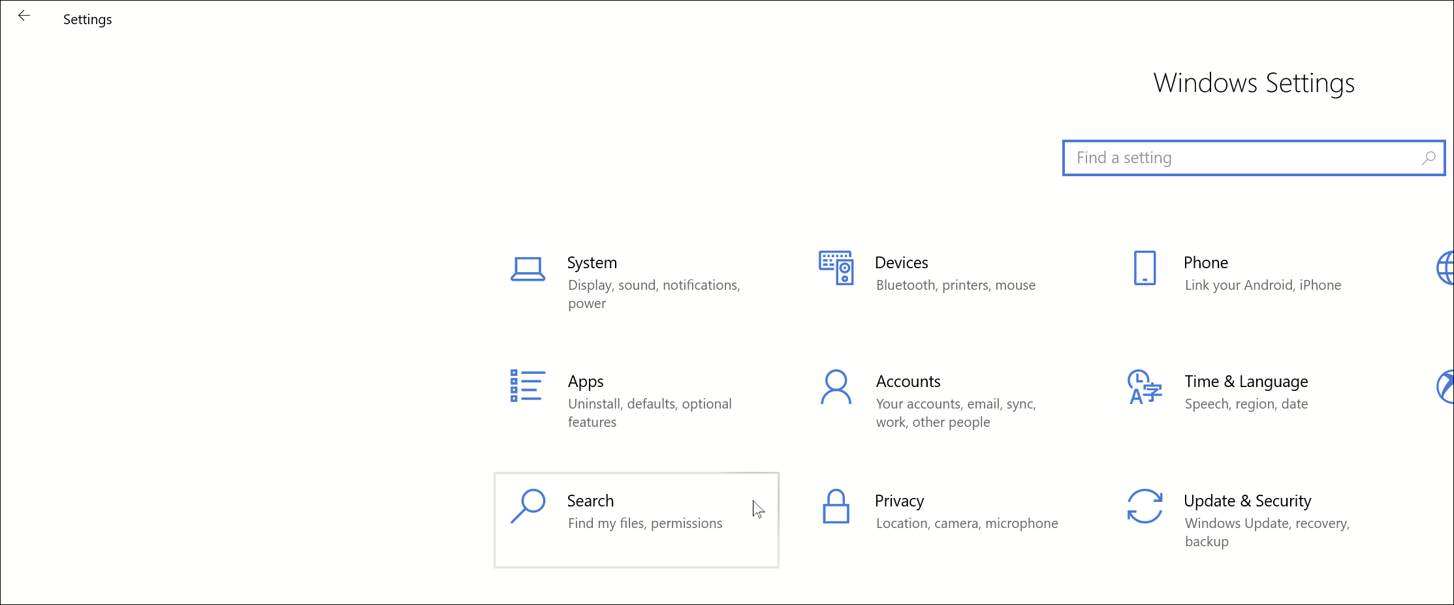Open the System heading link

click(x=592, y=262)
